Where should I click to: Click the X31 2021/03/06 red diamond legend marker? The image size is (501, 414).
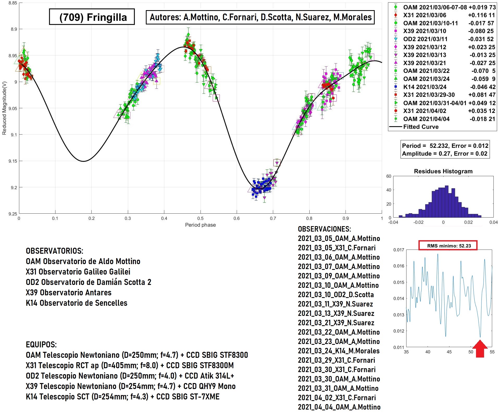coord(396,15)
